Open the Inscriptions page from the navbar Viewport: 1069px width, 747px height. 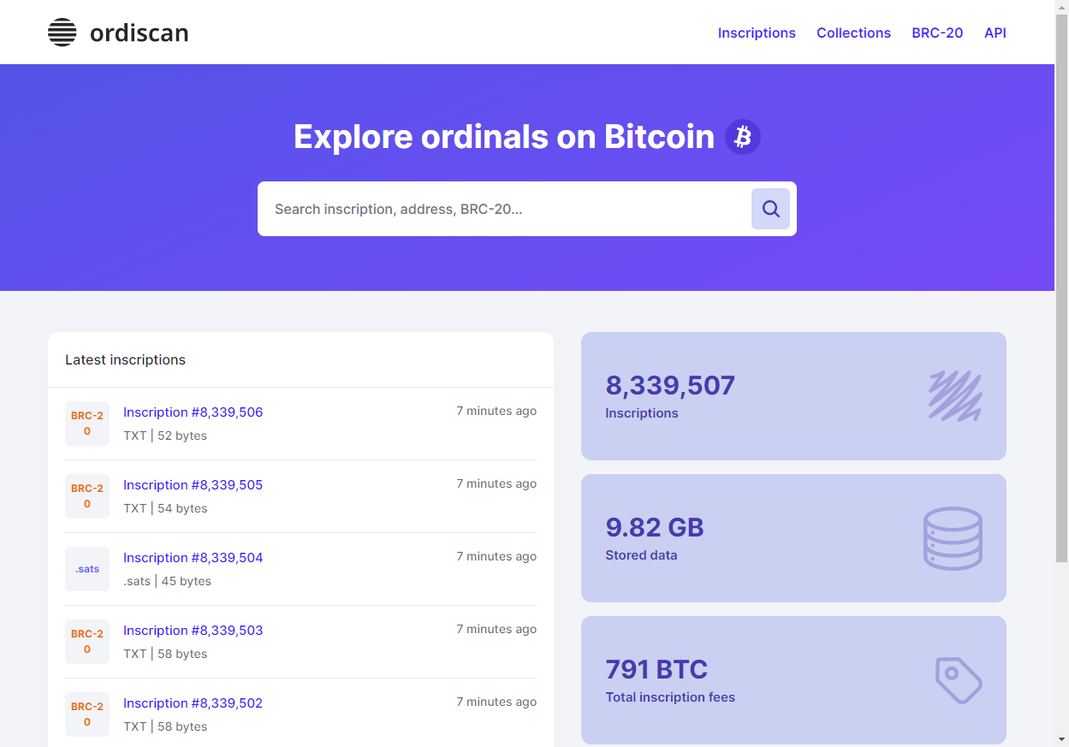pos(757,33)
